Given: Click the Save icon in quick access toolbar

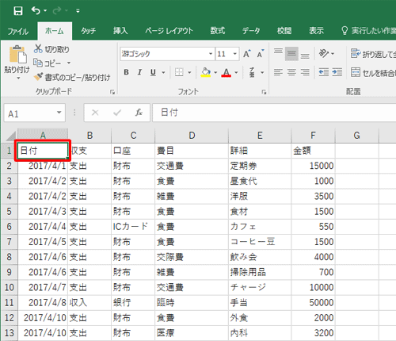Looking at the screenshot, I should 18,11.
